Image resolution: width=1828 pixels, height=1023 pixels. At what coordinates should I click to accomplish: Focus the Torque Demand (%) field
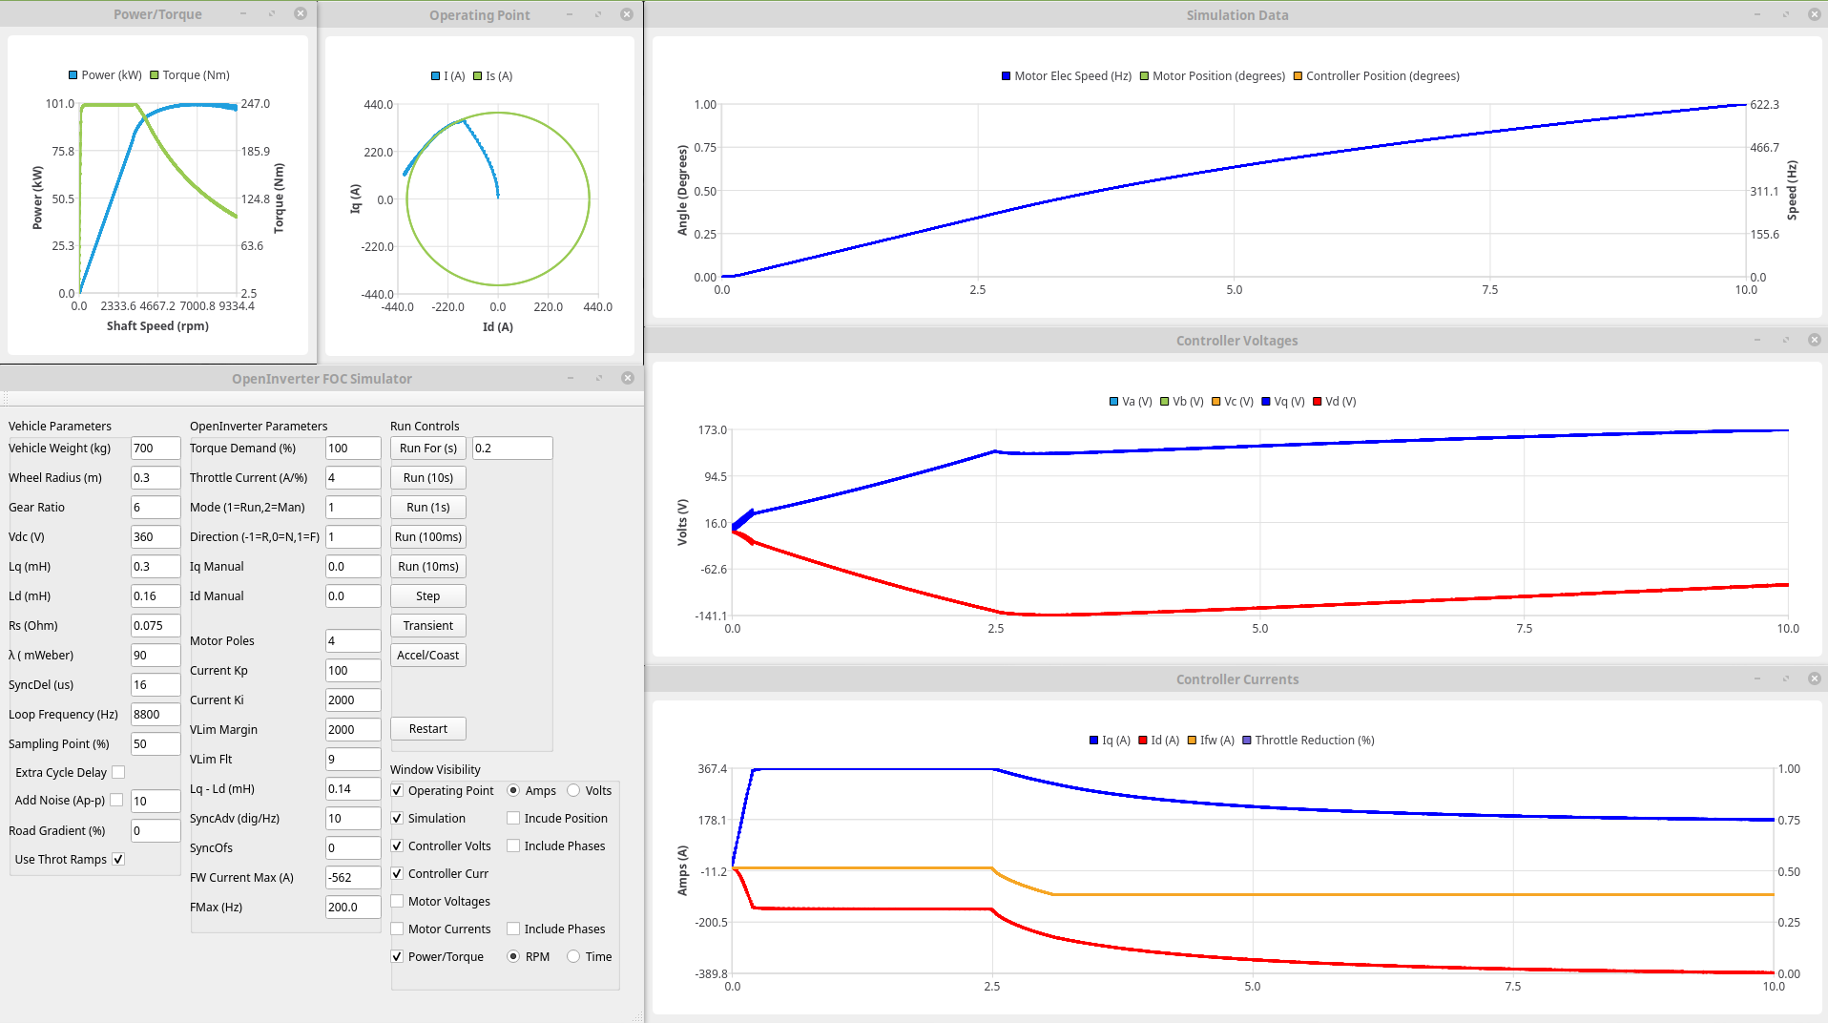click(x=352, y=448)
